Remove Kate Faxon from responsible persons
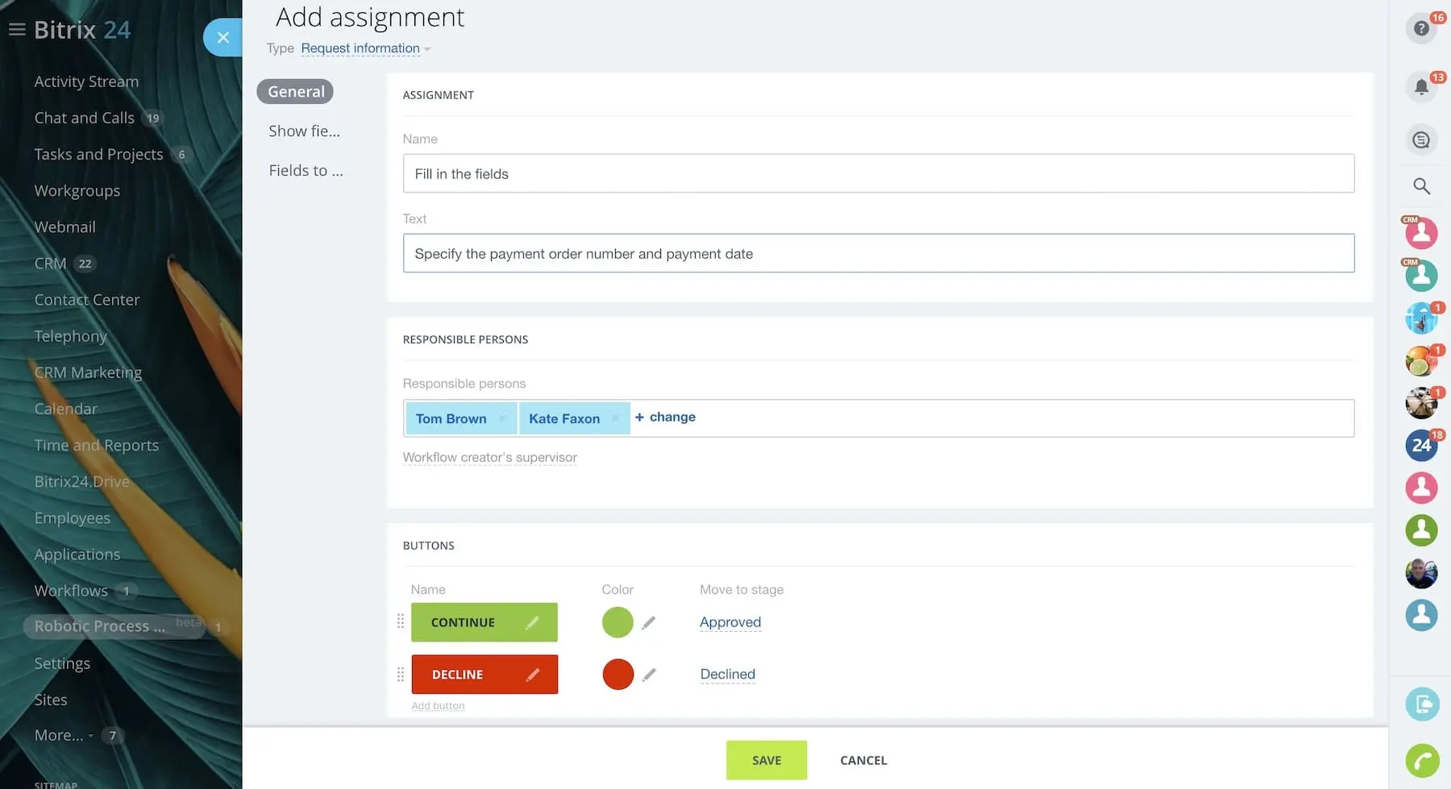Image resolution: width=1451 pixels, height=789 pixels. tap(615, 418)
